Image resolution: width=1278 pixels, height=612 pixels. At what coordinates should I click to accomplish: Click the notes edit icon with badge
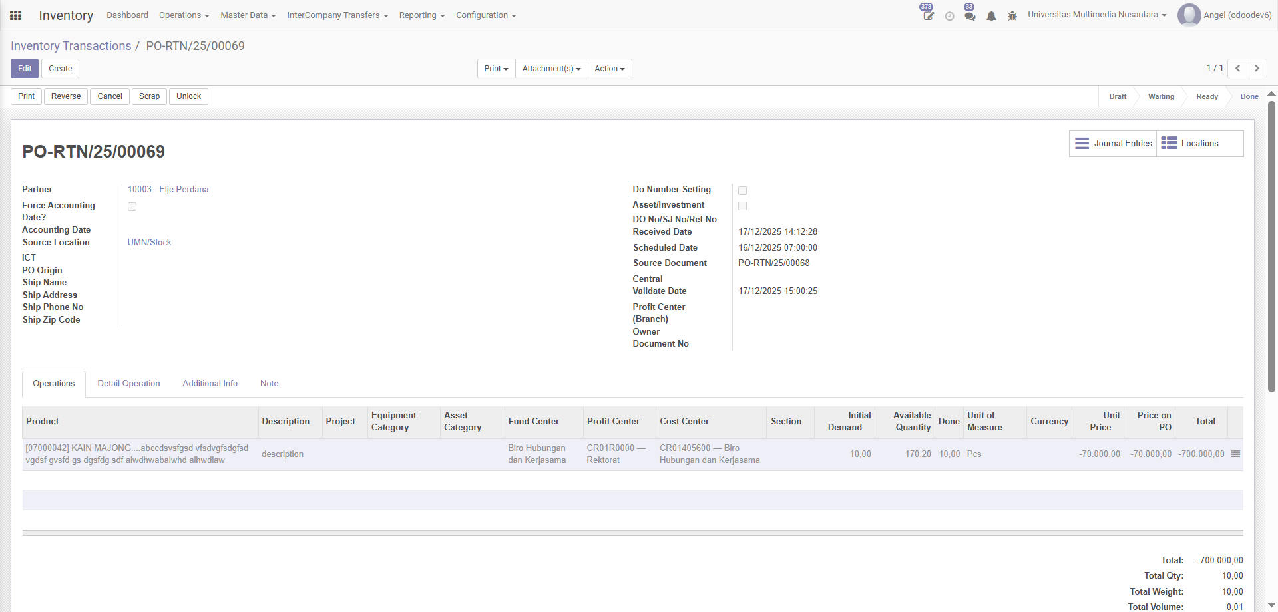928,15
